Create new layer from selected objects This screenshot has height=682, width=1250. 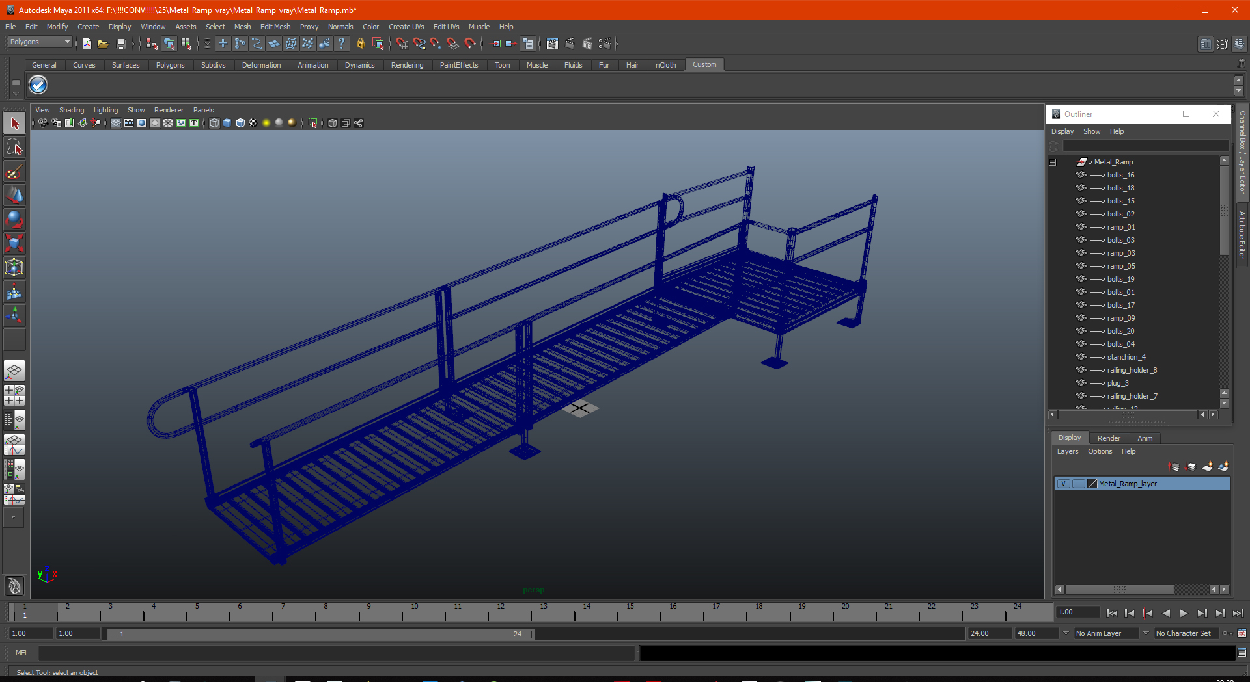point(1224,467)
